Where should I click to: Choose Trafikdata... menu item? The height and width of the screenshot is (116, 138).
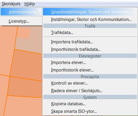pyautogui.click(x=90, y=33)
